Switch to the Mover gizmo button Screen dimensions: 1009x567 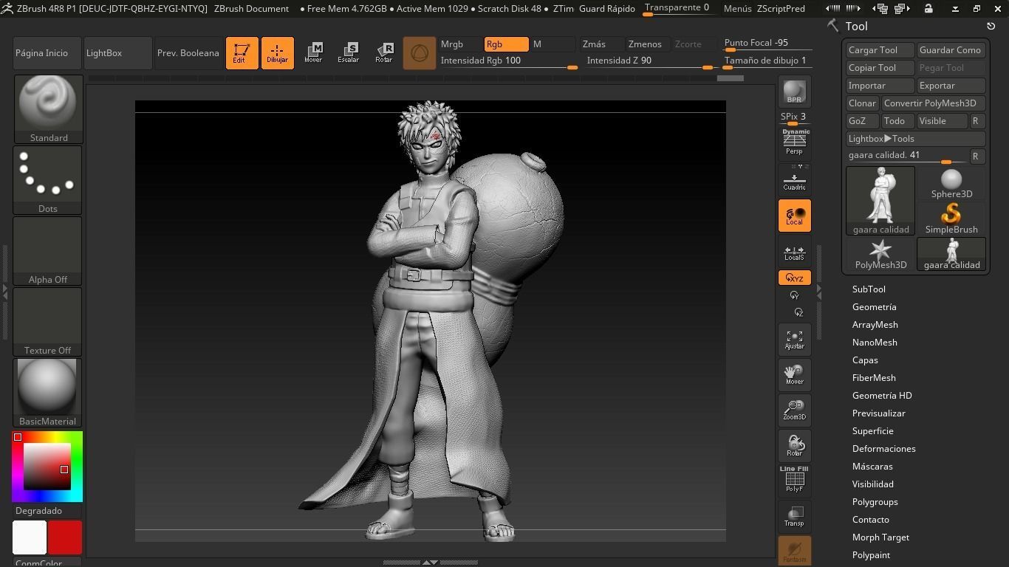click(313, 53)
